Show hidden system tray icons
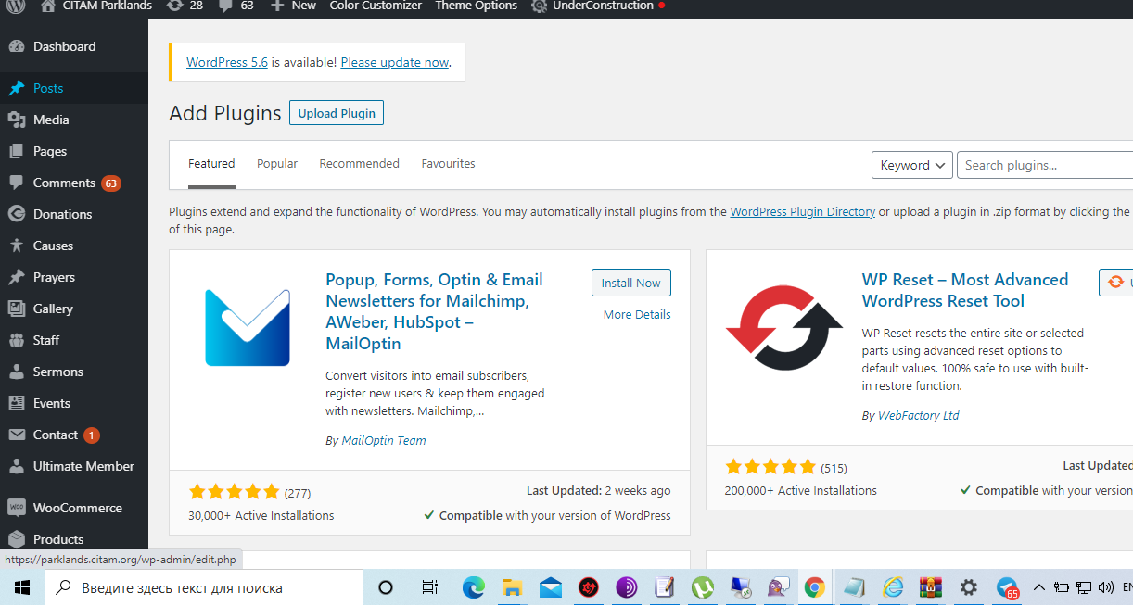This screenshot has height=605, width=1133. (x=1038, y=587)
